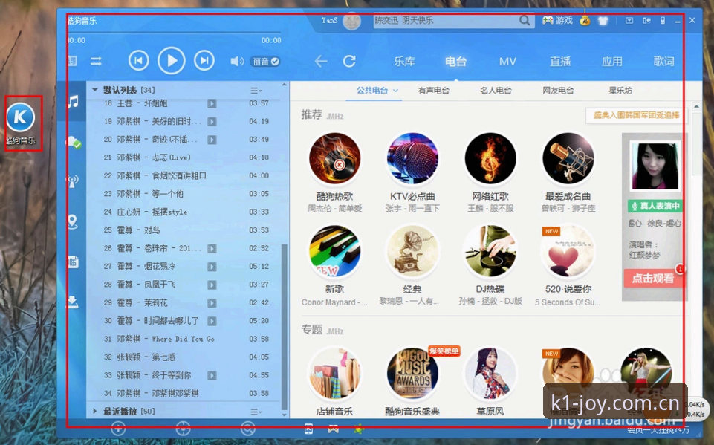
Task: Click the YanS user avatar
Action: pos(351,21)
